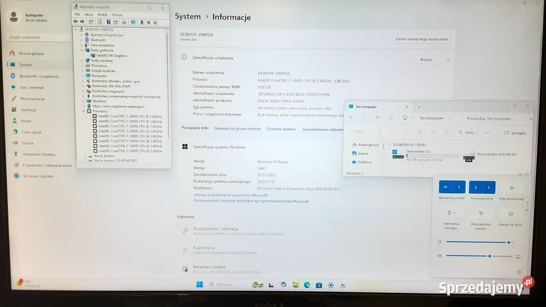Screen dimensions: 546x307
Task: Click Windows Start button on taskbar
Action: pos(200,284)
